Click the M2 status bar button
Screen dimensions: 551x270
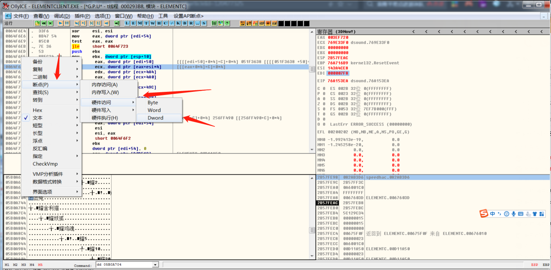click(x=15, y=265)
